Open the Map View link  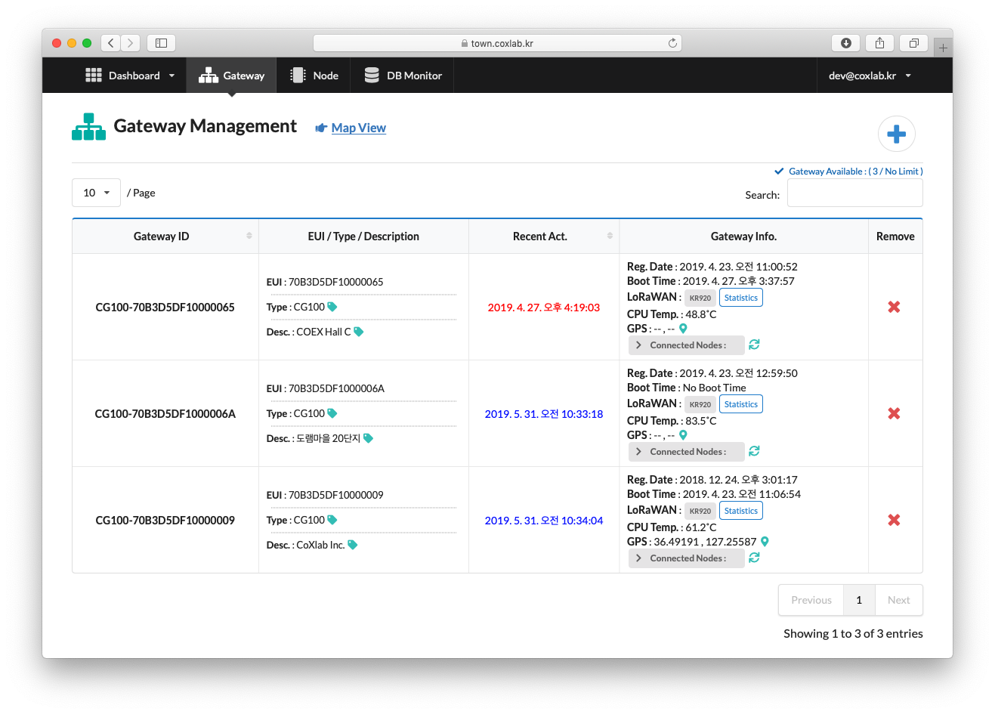(358, 128)
